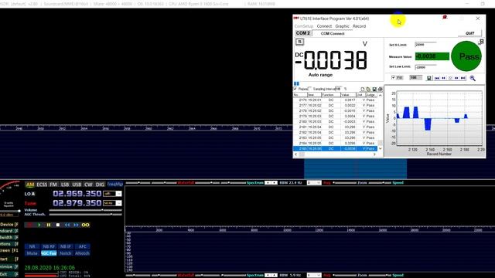This screenshot has height=278, width=495.
Task: Click the open record file icon
Action: pos(368,90)
